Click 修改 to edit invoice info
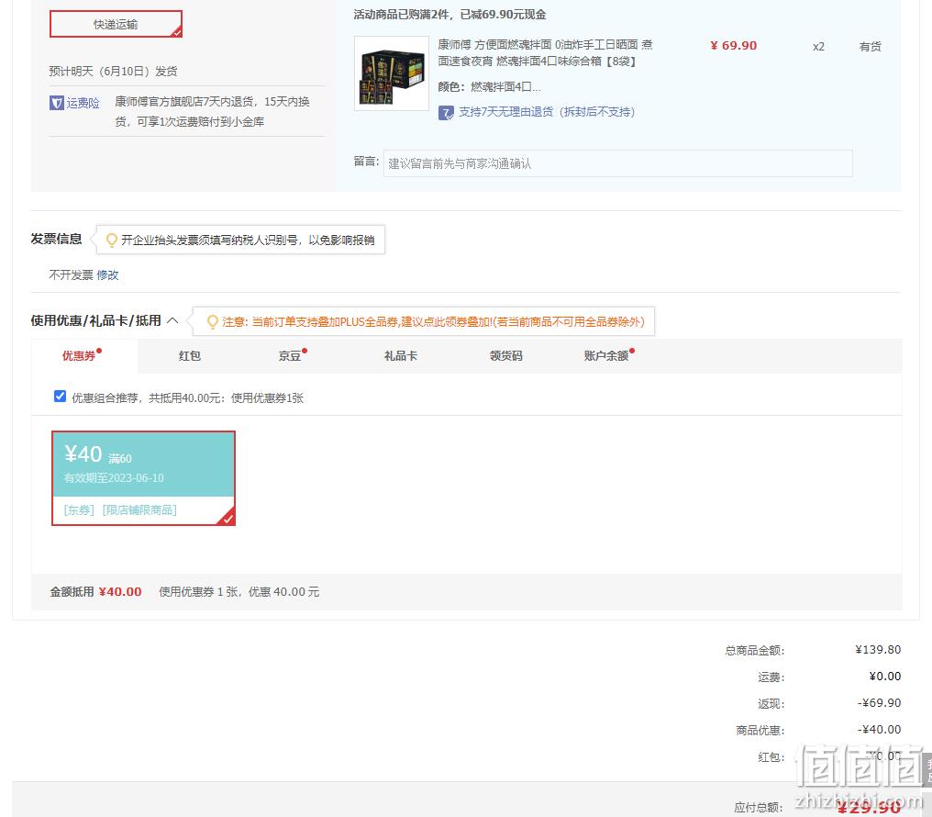 click(x=107, y=274)
